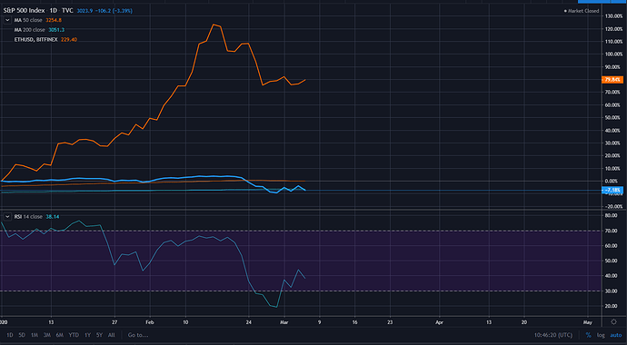Image resolution: width=627 pixels, height=345 pixels.
Task: Select the 1M time range
Action: point(35,335)
